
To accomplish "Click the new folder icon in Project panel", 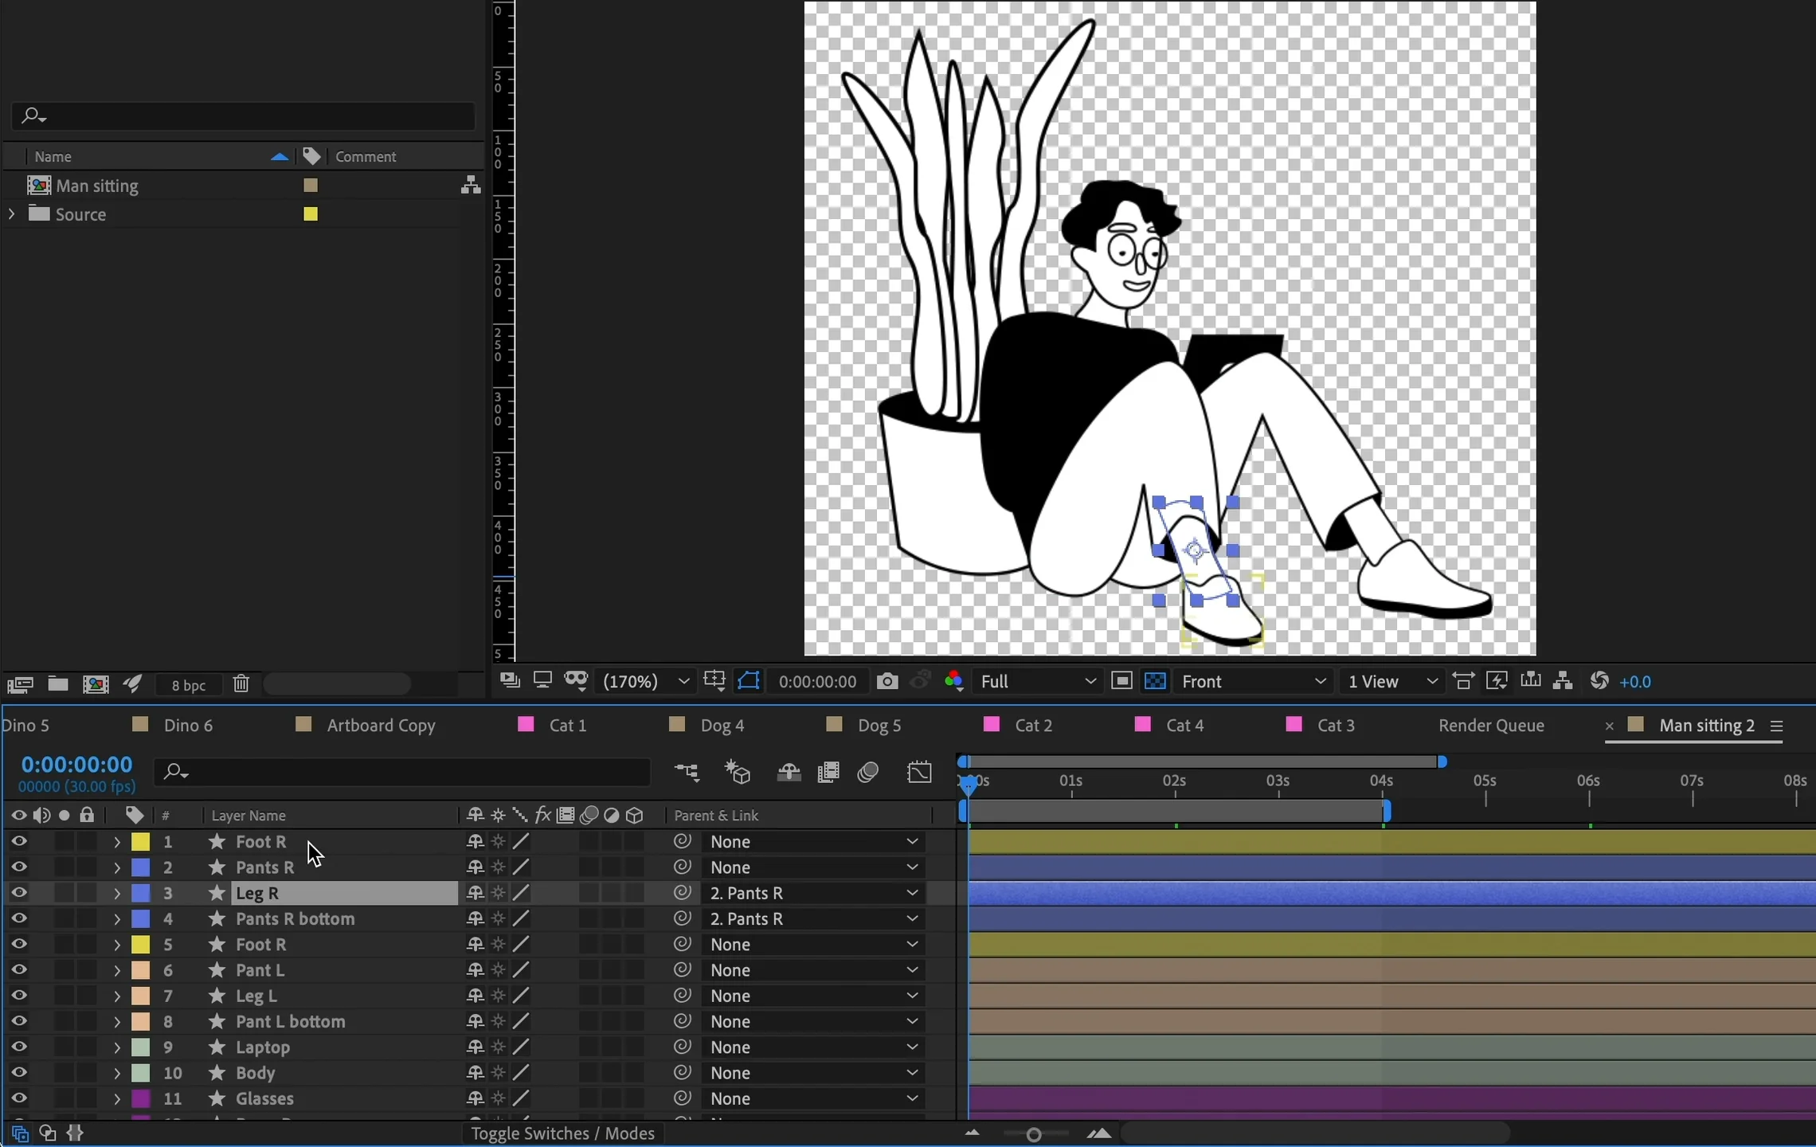I will pyautogui.click(x=57, y=683).
